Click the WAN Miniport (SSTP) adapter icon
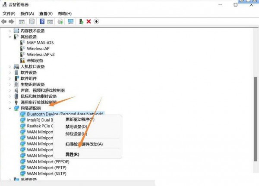The image size is (259, 186). [23, 174]
